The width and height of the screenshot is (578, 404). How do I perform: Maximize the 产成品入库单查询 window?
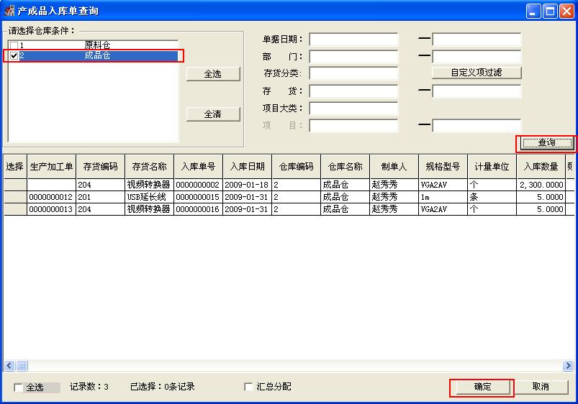point(551,11)
